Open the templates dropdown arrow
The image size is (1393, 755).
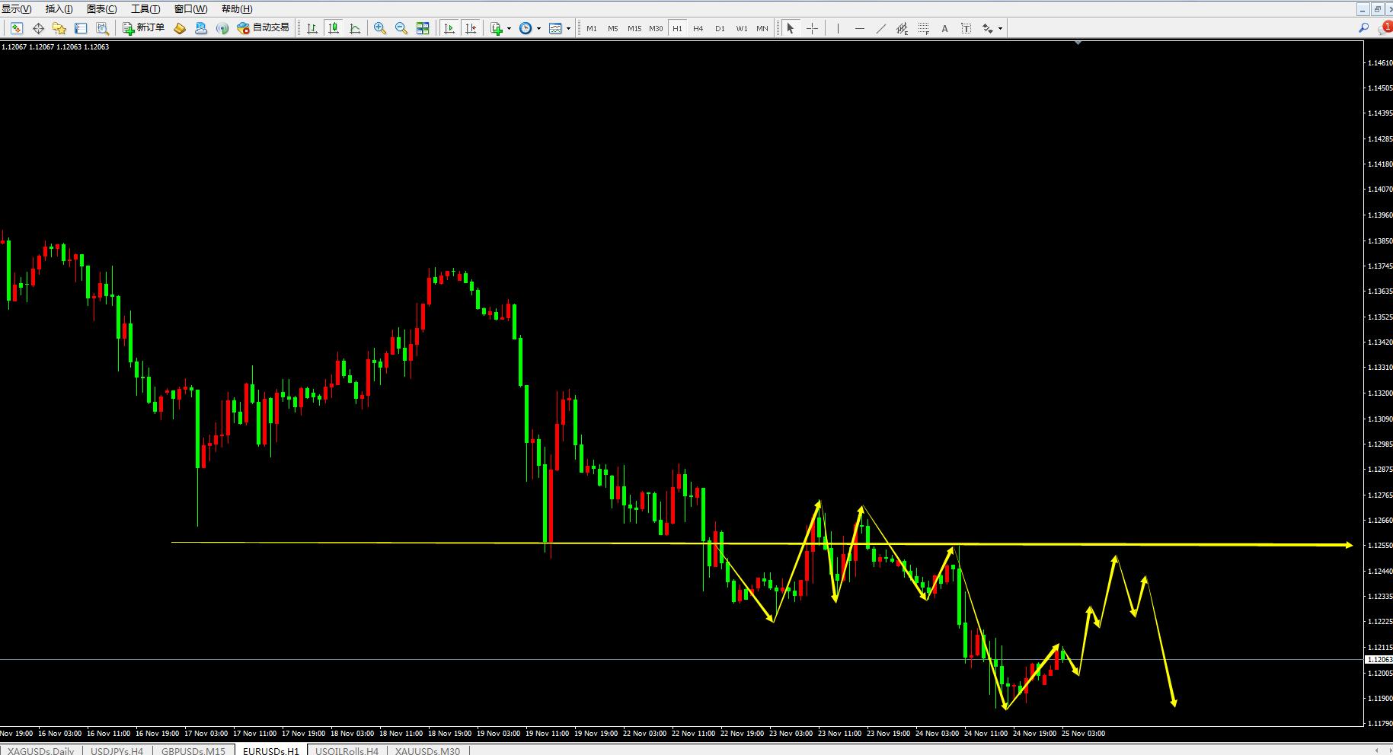pos(568,29)
